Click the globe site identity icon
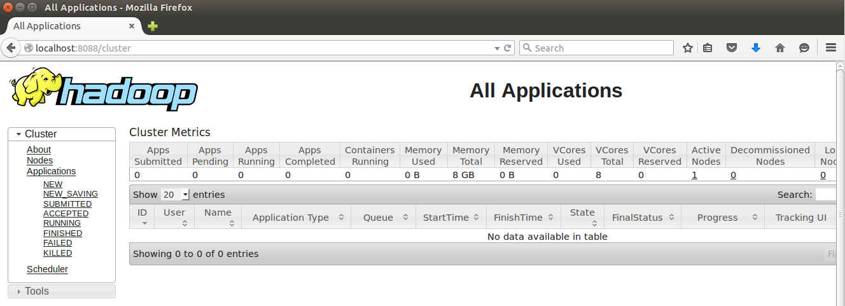 [x=28, y=48]
